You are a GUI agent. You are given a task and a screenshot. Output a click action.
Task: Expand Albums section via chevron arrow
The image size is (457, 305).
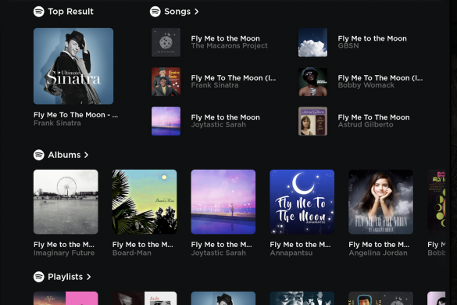coord(86,155)
